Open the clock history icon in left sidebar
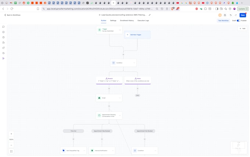Image resolution: width=250 pixels, height=157 pixels. (x=3, y=53)
